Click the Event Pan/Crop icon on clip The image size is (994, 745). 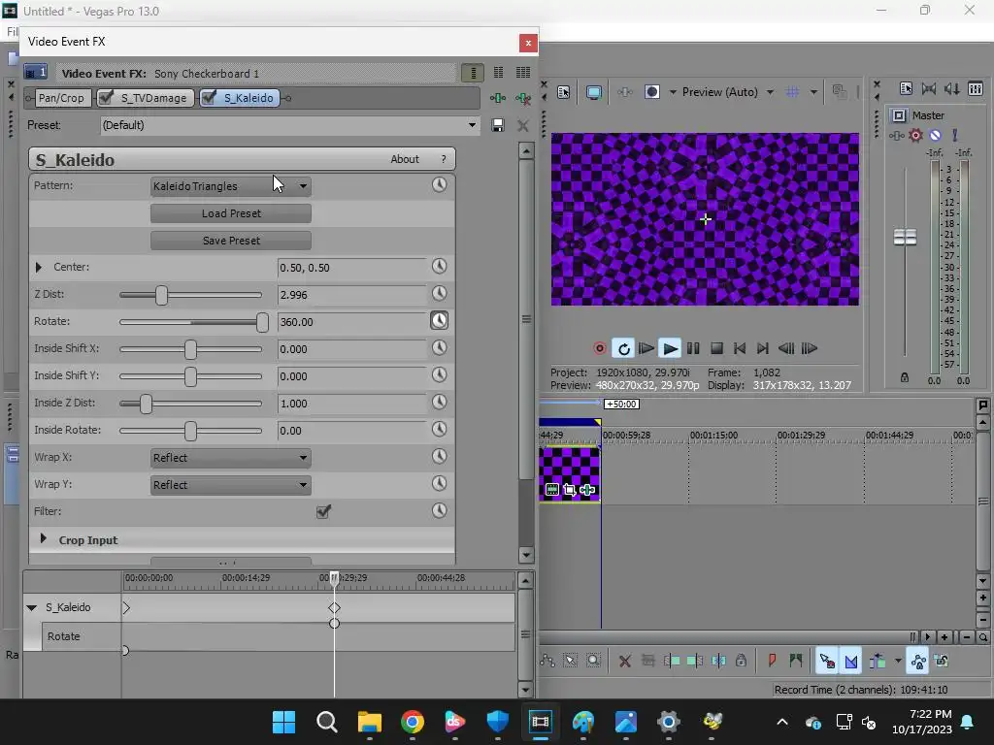(x=569, y=490)
